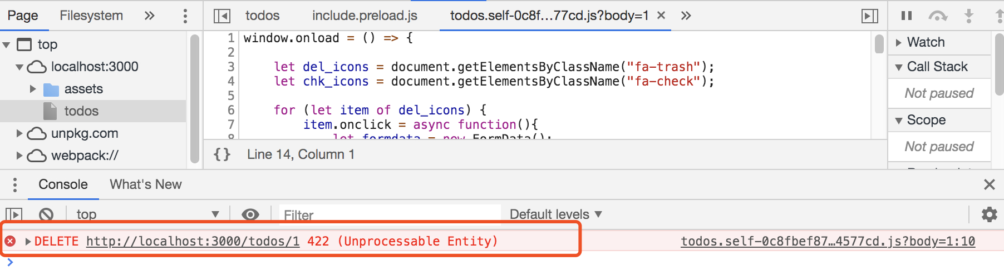Pause script execution with the pause icon

[x=907, y=16]
